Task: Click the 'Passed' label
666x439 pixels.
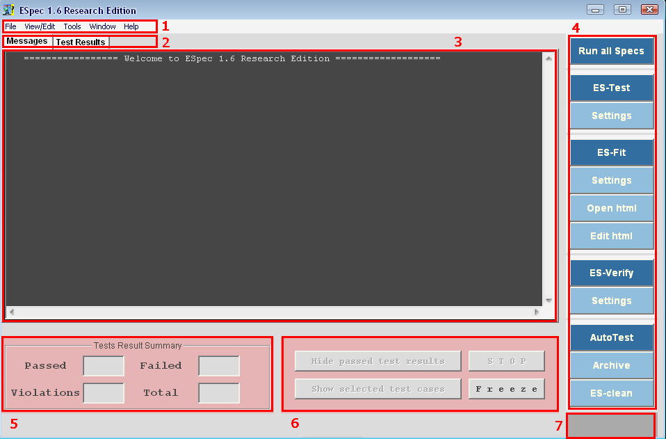Action: (x=45, y=365)
